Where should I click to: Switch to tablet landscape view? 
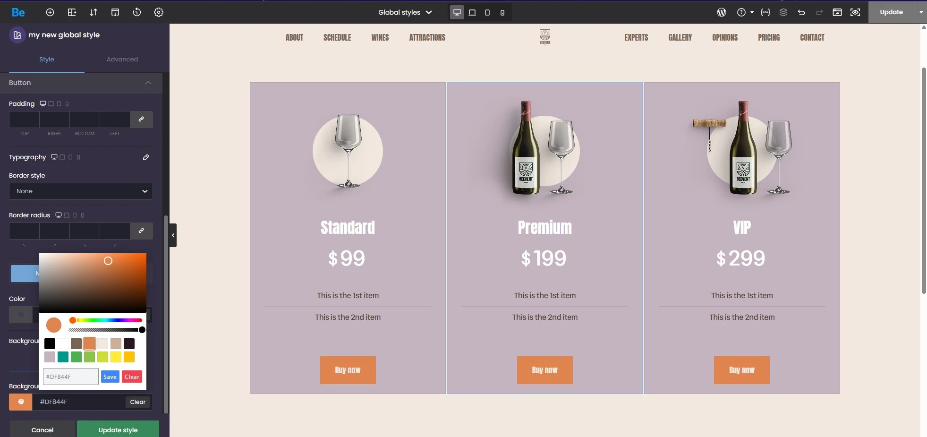472,12
